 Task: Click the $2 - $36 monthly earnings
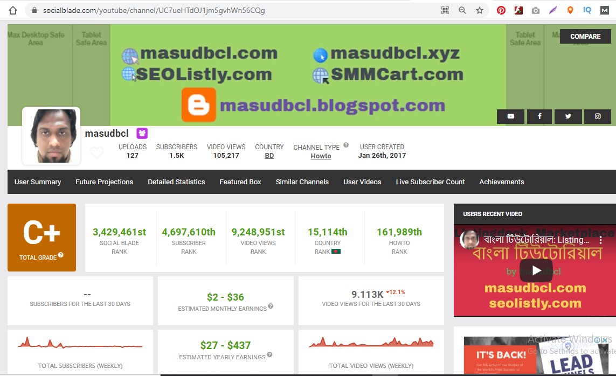pos(225,297)
